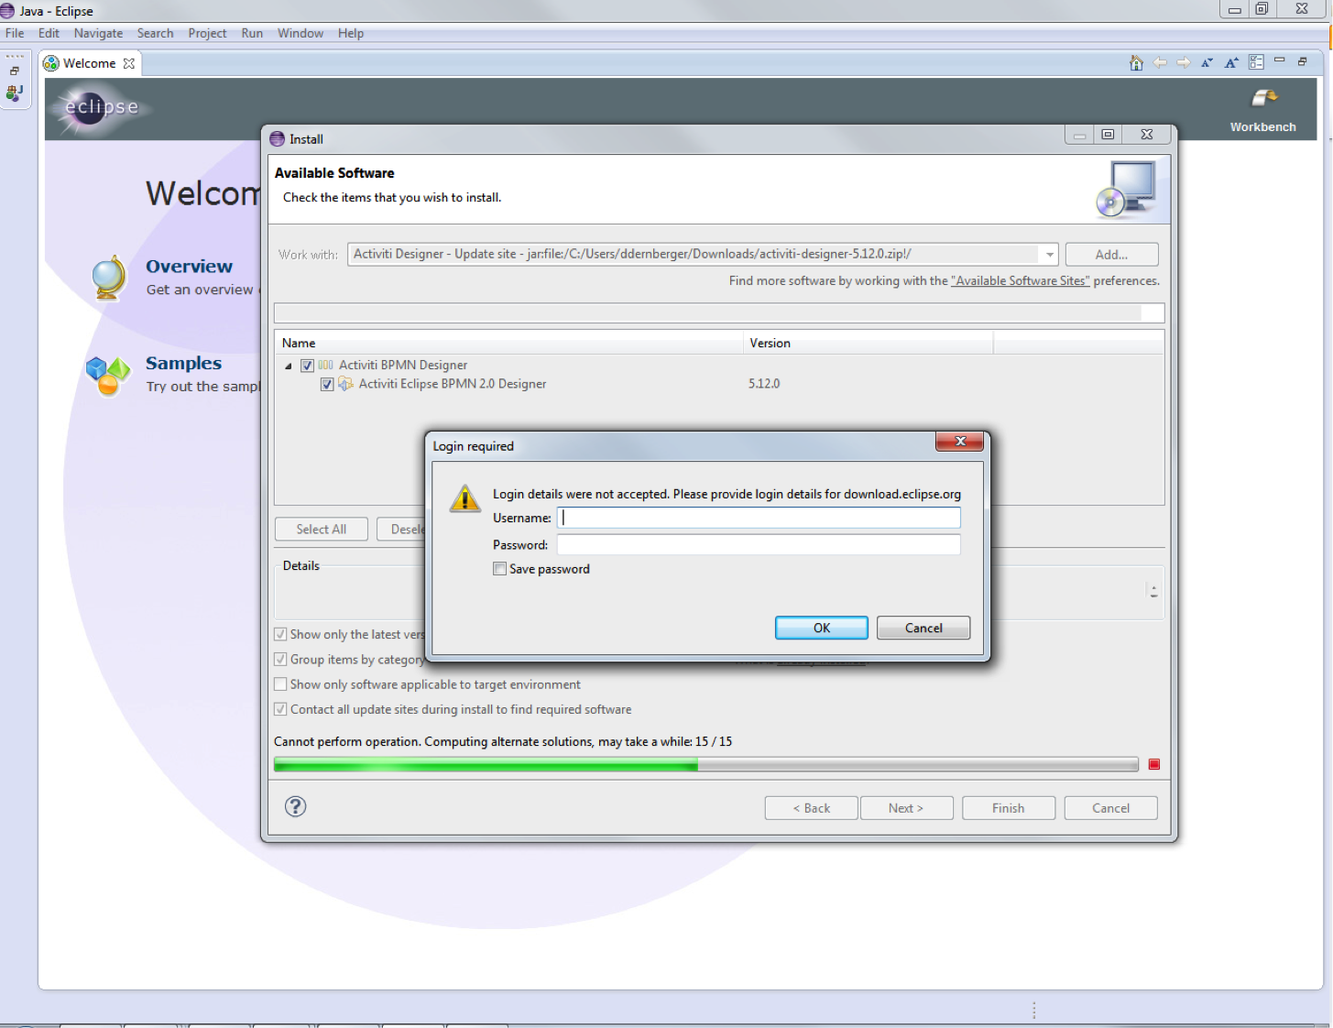Collapse the Activiti BPMN Designer tree node
Image resolution: width=1333 pixels, height=1028 pixels.
click(x=289, y=366)
